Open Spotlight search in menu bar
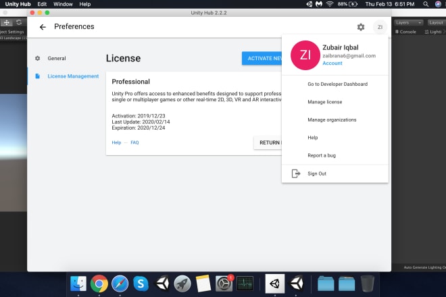Screen dimensions: 446x297 click(426, 4)
